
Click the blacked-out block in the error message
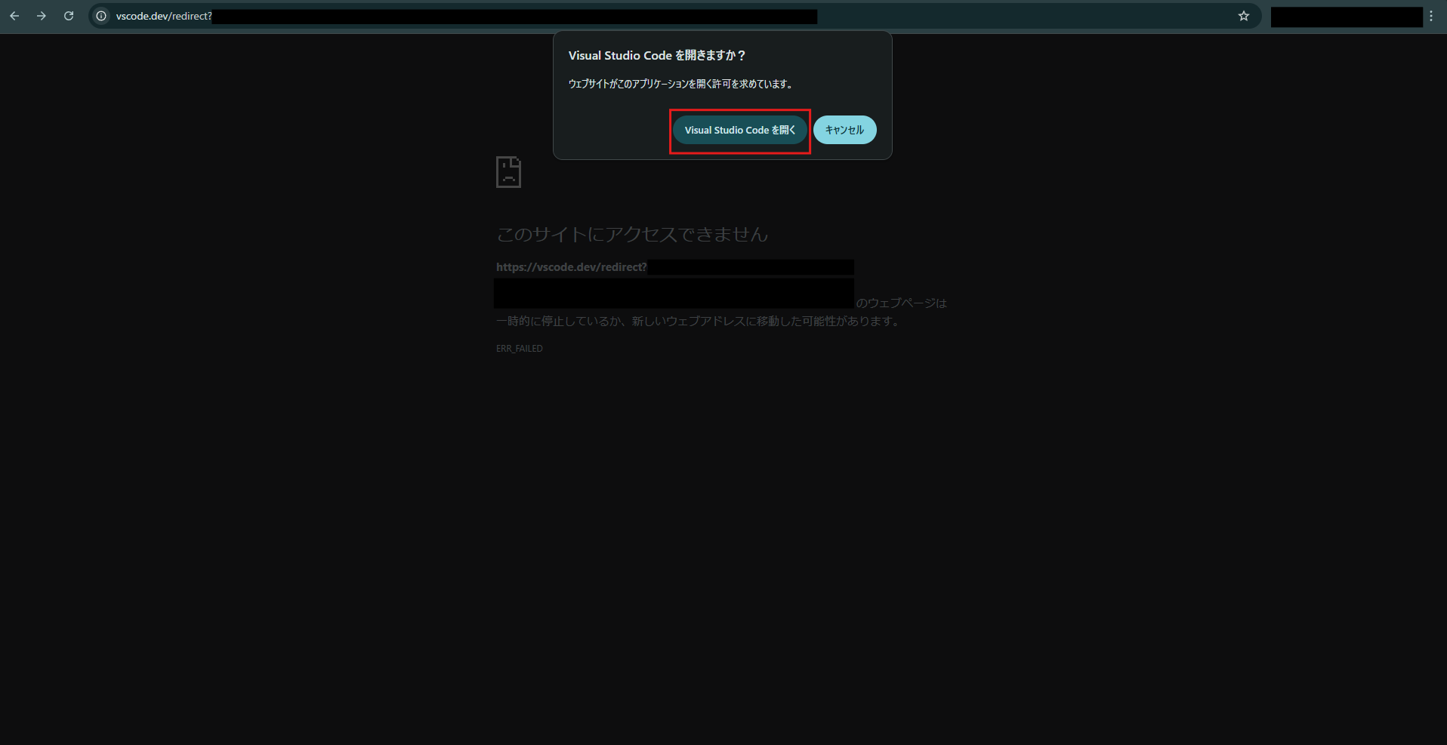tap(674, 293)
